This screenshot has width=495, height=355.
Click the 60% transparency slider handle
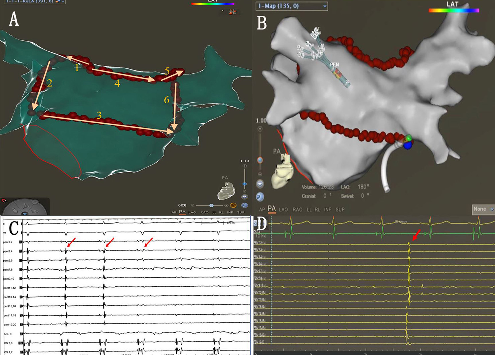(211, 205)
